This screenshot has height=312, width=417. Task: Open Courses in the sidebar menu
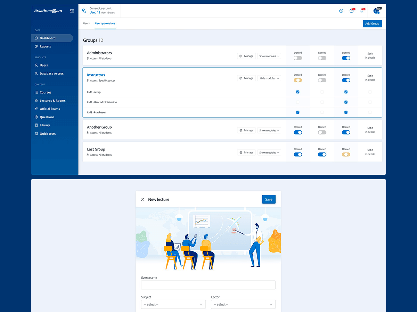[45, 93]
